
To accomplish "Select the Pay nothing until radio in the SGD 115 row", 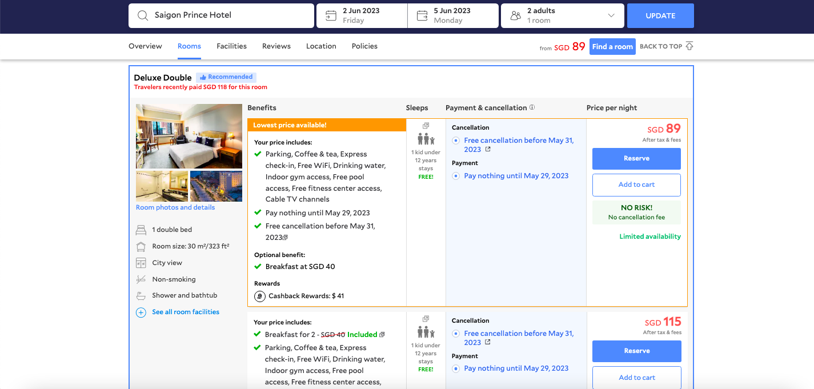I will tap(456, 368).
